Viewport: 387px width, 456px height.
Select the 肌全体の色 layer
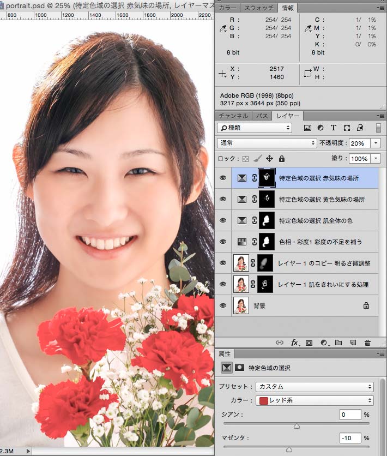coord(322,221)
